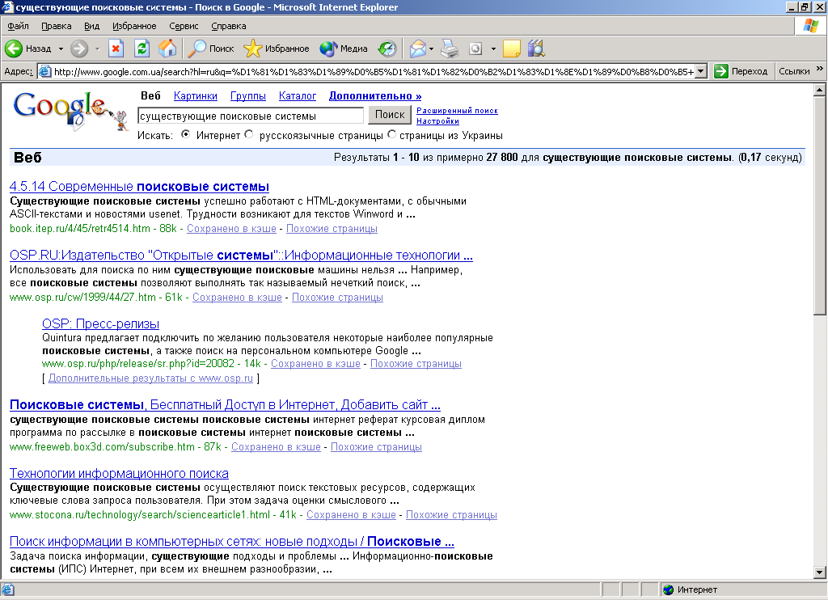Open Похожие страницы for stocona.ru result

click(x=451, y=514)
